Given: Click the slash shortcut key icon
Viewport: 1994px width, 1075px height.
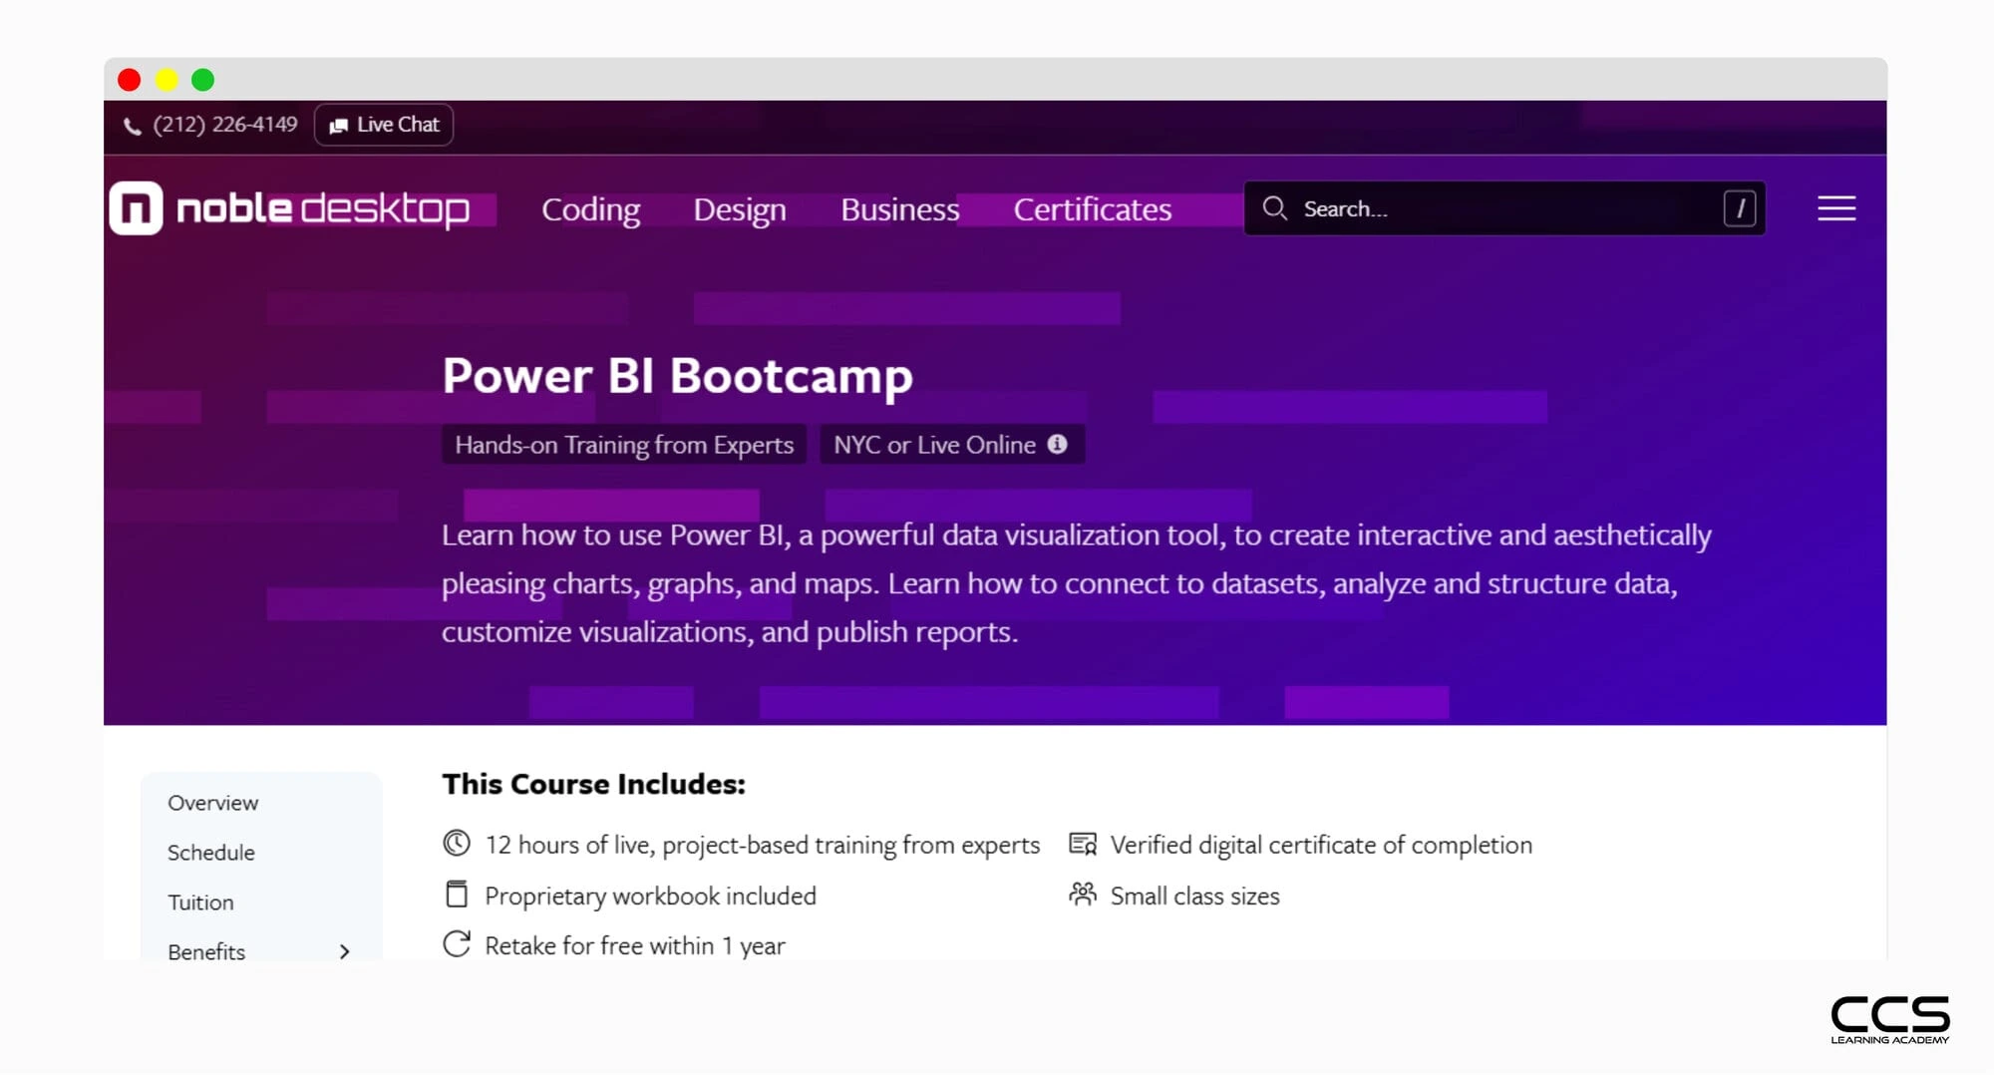Looking at the screenshot, I should click(x=1740, y=208).
